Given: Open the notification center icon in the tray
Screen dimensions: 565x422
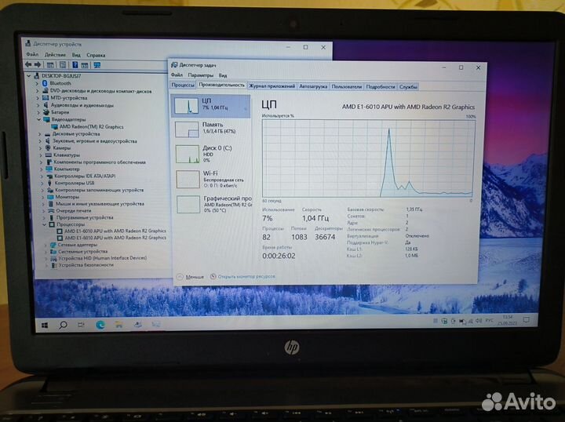Looking at the screenshot, I should pyautogui.click(x=527, y=320).
